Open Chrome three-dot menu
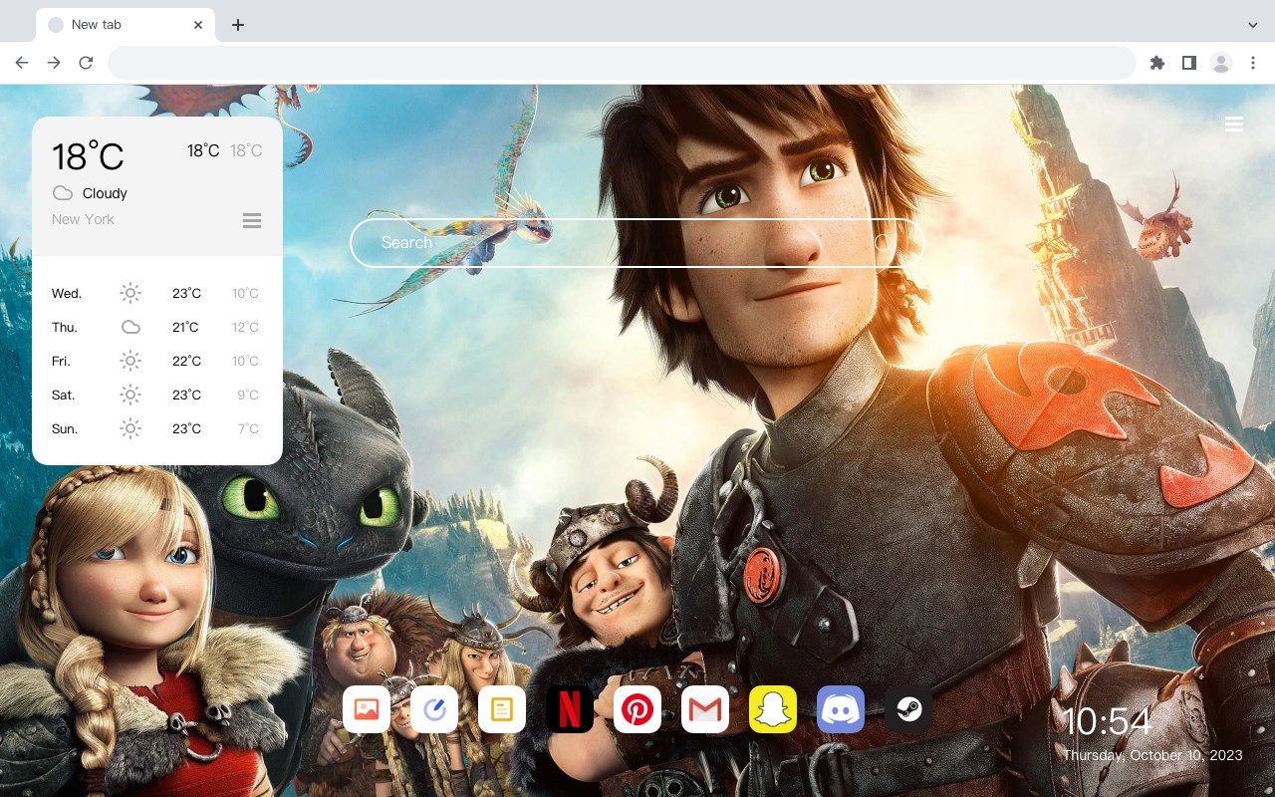Image resolution: width=1275 pixels, height=797 pixels. click(1253, 63)
